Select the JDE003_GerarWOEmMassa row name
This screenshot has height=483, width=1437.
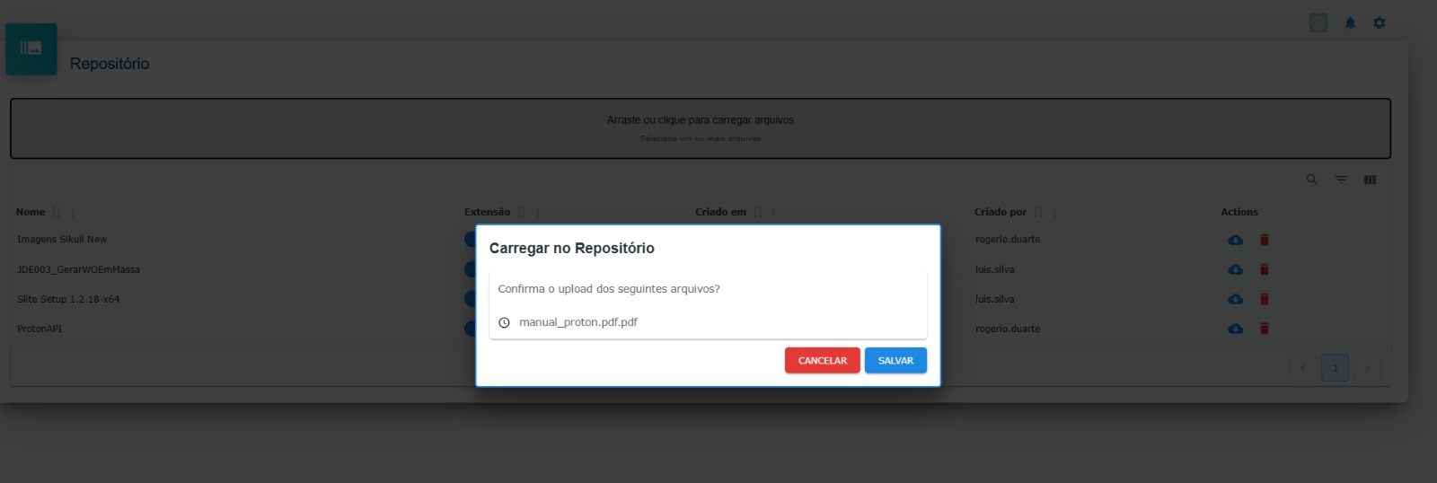[78, 269]
